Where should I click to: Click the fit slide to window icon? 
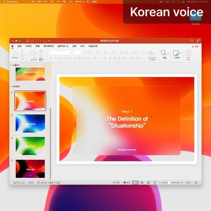196,182
